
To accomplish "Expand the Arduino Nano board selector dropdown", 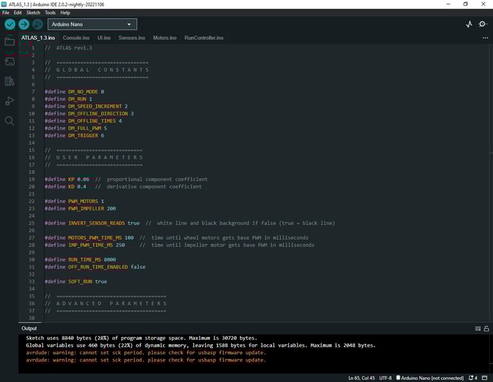I will click(x=92, y=24).
